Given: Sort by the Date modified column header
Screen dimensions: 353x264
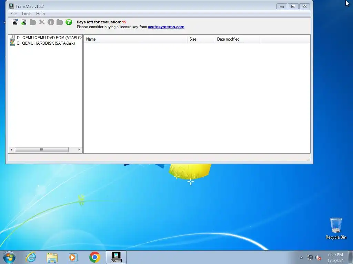Looking at the screenshot, I should click(x=237, y=39).
